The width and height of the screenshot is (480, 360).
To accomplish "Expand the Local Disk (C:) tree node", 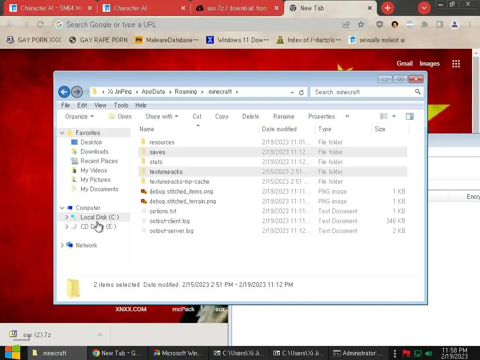I will coord(67,217).
